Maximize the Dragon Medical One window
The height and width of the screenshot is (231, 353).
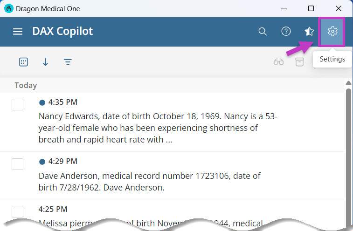[311, 8]
